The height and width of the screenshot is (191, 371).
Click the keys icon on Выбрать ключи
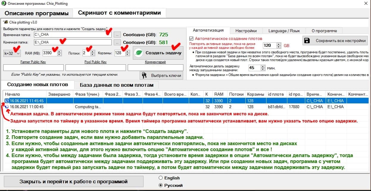144,75
